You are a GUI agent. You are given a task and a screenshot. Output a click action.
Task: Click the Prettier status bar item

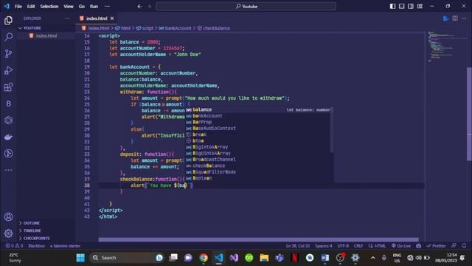pos(436,246)
